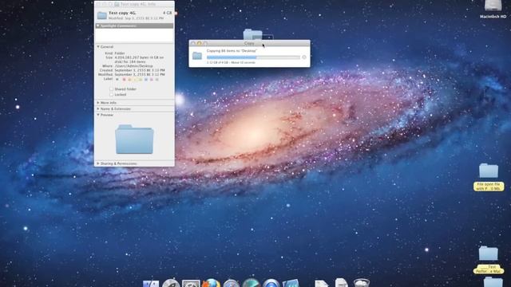This screenshot has height=287, width=511.
Task: Click into Spotlight Comments text field
Action: coord(134,35)
